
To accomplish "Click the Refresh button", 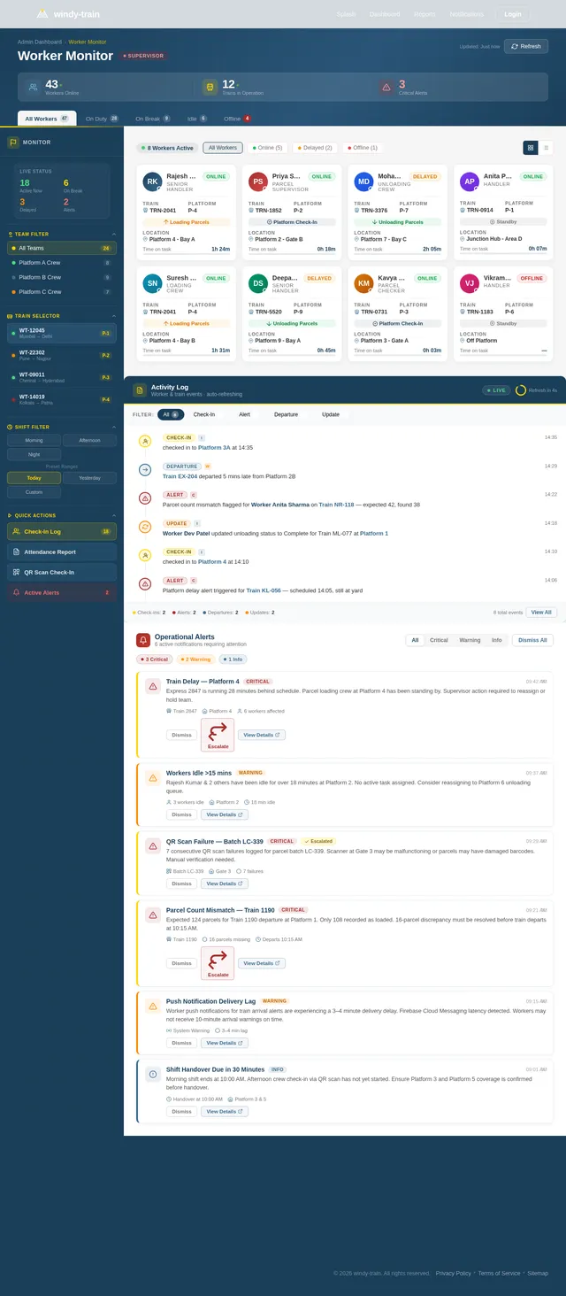I will tap(526, 46).
